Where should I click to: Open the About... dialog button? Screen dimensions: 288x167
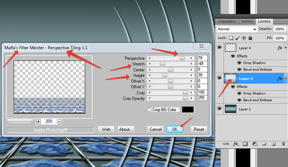pyautogui.click(x=126, y=129)
